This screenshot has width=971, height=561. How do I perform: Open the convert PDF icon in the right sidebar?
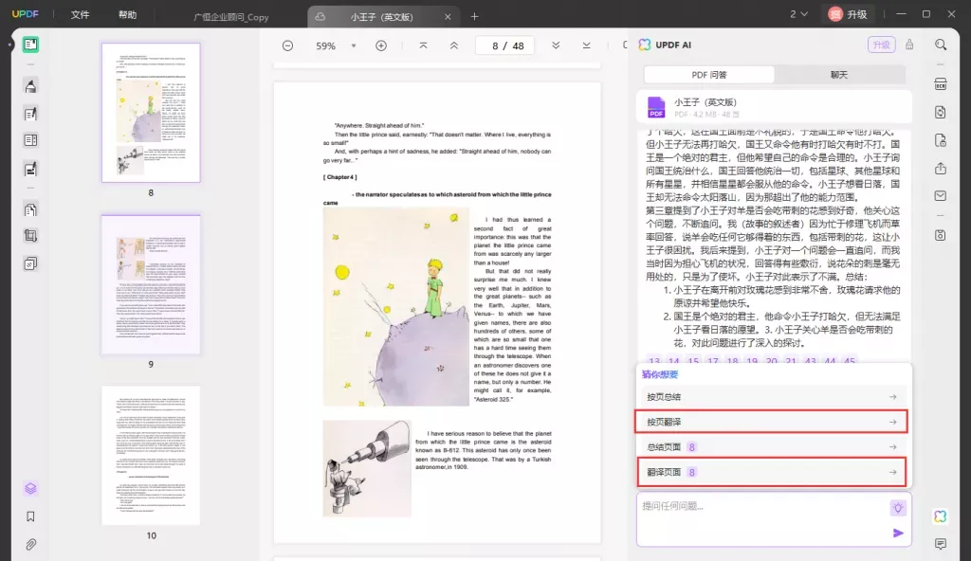pos(940,112)
